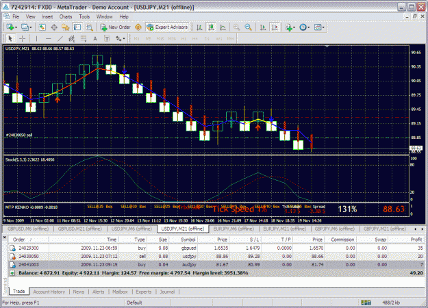Click the yellow MetaEditor diamond icon
Image resolution: width=428 pixels, height=308 pixels.
(x=138, y=27)
